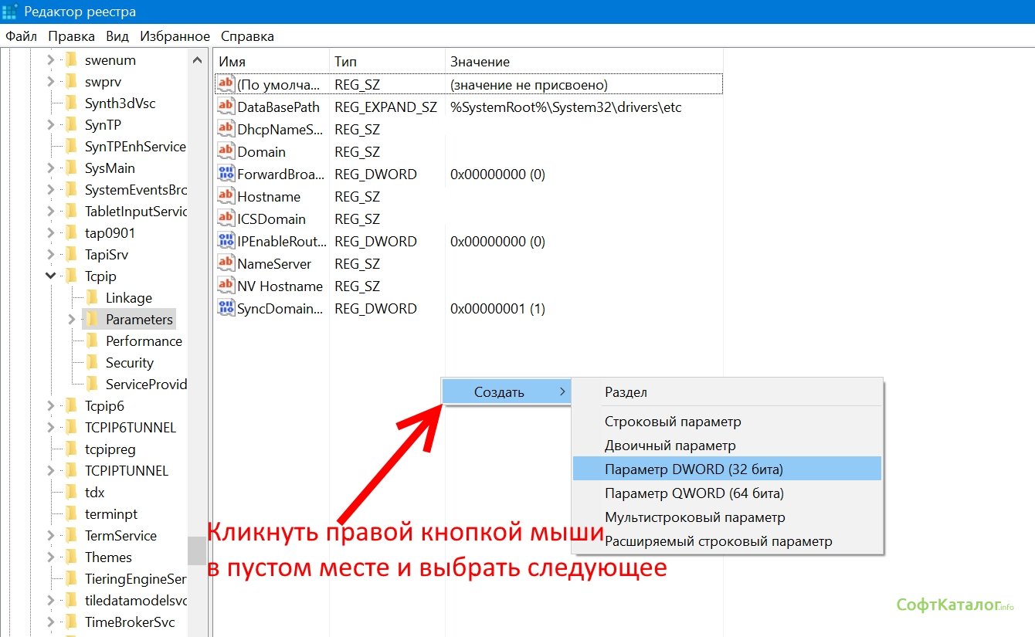Open the Файл menu
The image size is (1035, 637).
[22, 36]
